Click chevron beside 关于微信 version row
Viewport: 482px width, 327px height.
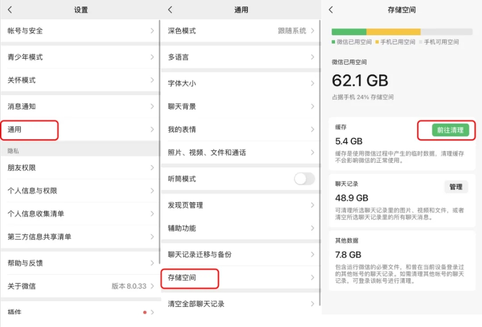coord(152,286)
